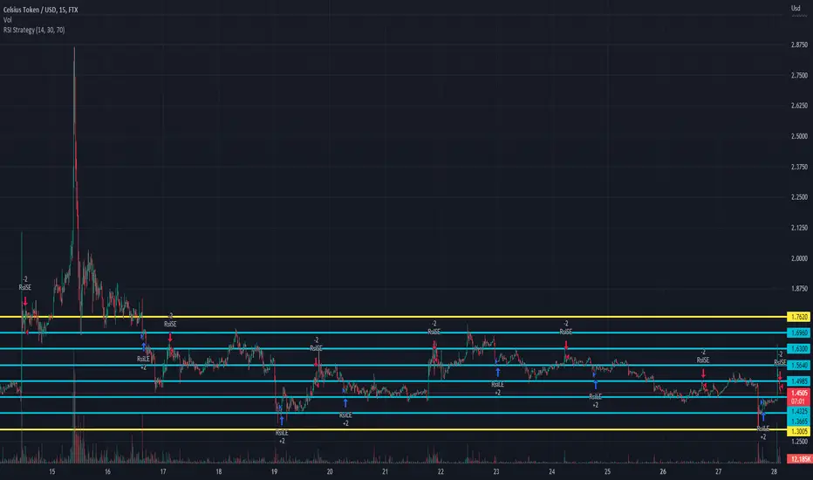Image resolution: width=813 pixels, height=480 pixels.
Task: Click the 2.8750 price axis label
Action: coord(799,45)
